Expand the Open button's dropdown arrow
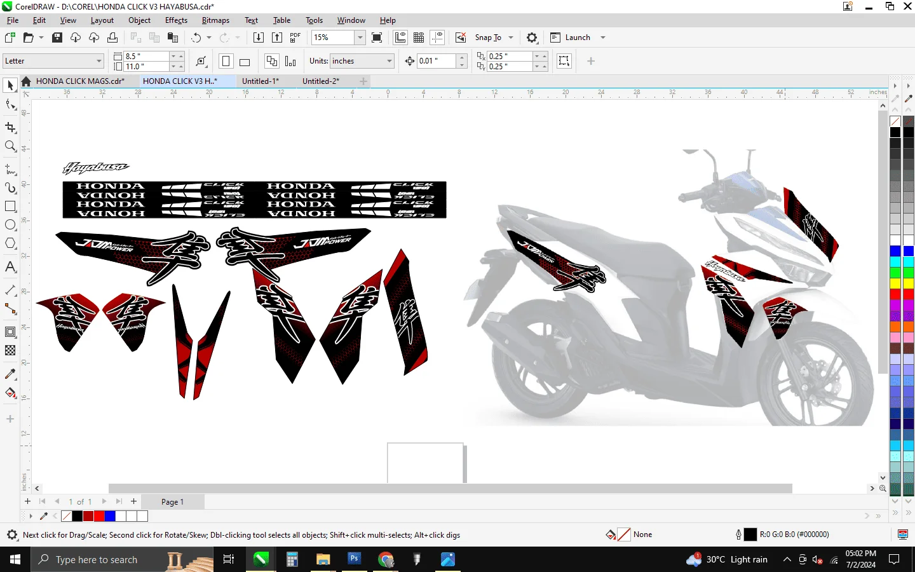Image resolution: width=915 pixels, height=572 pixels. click(x=41, y=37)
